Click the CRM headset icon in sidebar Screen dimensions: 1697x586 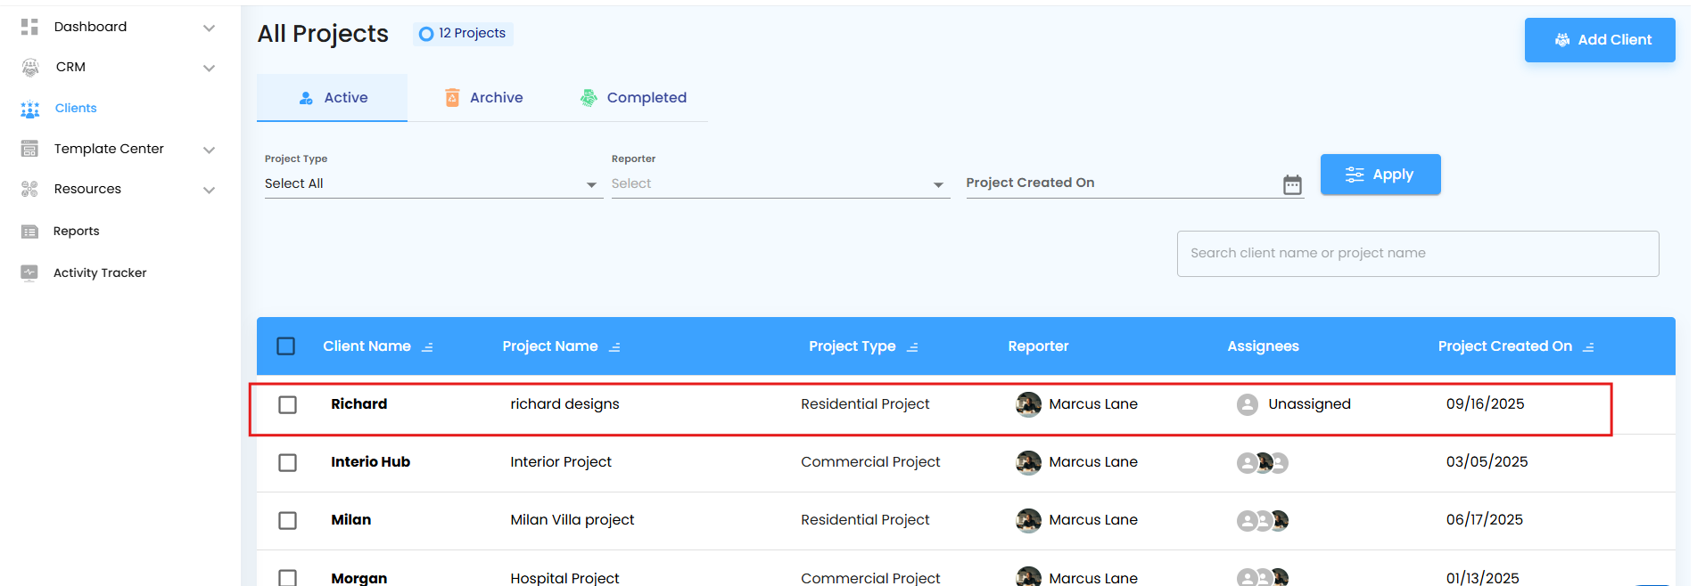click(30, 67)
